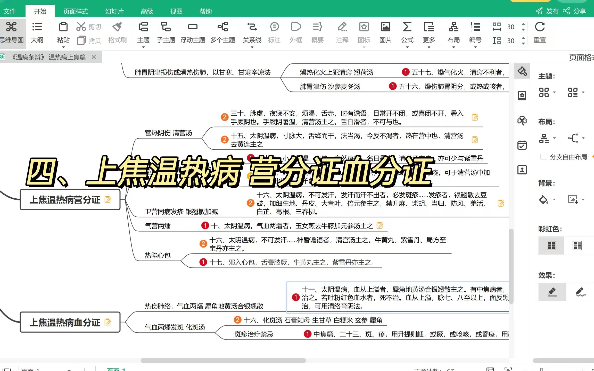
Task: Click the copy (拷贝) icon
Action: click(81, 40)
